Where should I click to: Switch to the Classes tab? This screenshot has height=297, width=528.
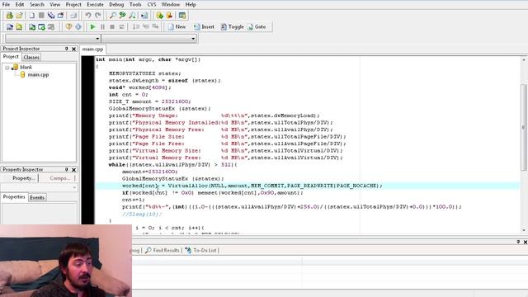pos(31,57)
